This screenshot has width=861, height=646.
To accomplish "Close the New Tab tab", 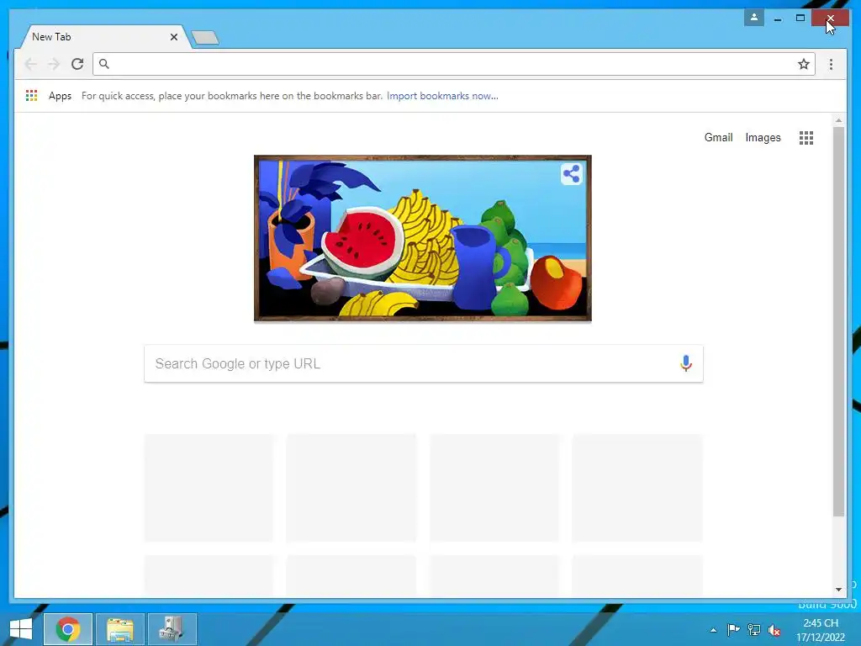I will click(x=173, y=37).
